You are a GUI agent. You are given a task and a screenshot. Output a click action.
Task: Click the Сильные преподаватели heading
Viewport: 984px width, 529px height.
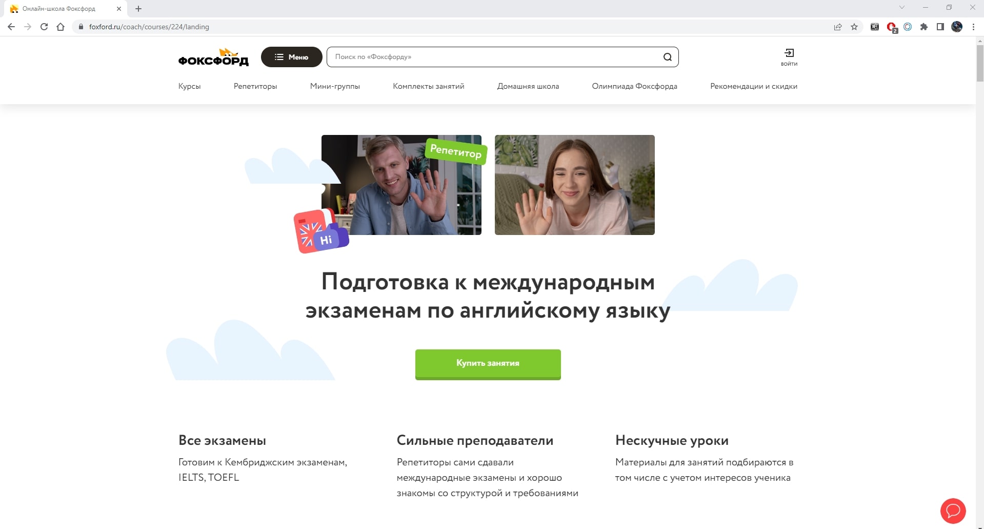475,440
